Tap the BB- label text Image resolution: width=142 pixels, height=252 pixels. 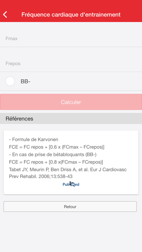(25, 81)
